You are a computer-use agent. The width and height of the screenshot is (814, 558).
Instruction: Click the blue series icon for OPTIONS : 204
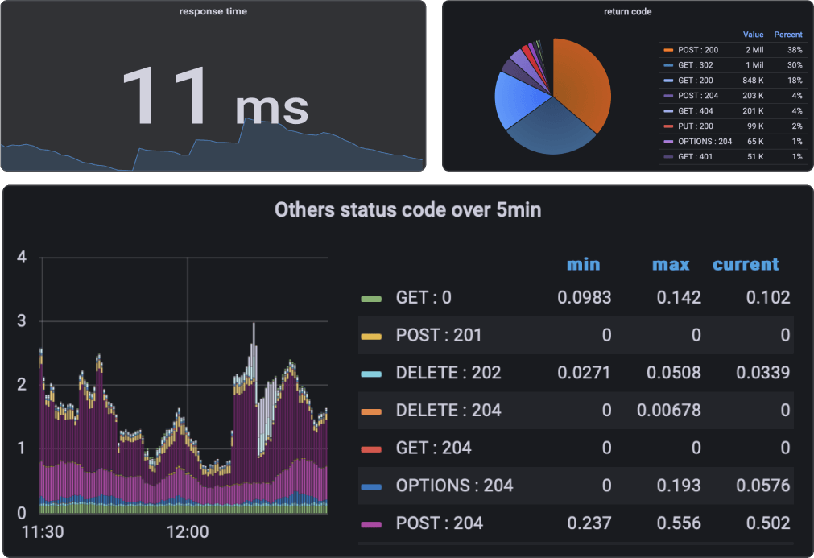tap(370, 486)
